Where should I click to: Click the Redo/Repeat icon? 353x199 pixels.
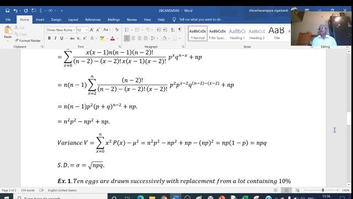(26, 11)
